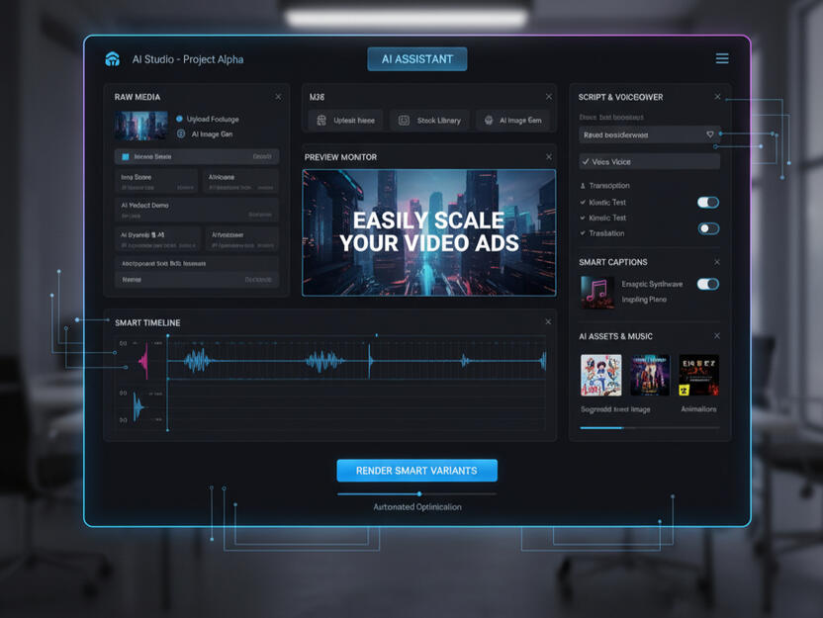Click the Render Smart Variants button
The width and height of the screenshot is (823, 618).
(416, 471)
